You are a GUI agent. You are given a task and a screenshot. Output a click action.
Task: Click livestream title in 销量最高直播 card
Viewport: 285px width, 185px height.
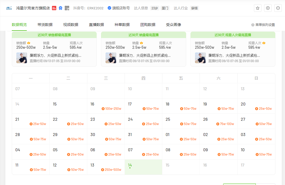tap(145, 55)
